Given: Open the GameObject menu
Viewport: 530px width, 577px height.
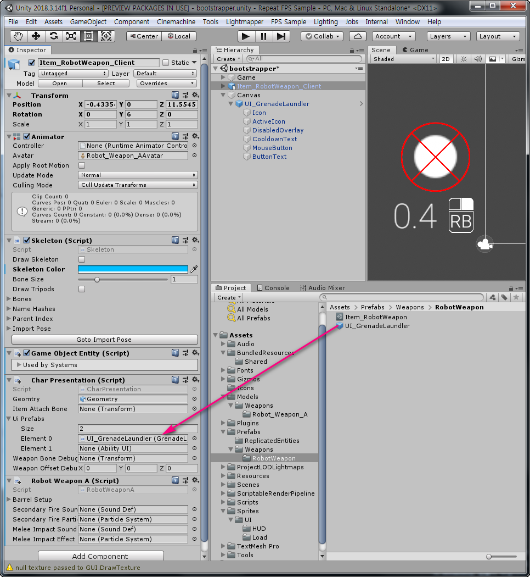Looking at the screenshot, I should tap(88, 22).
